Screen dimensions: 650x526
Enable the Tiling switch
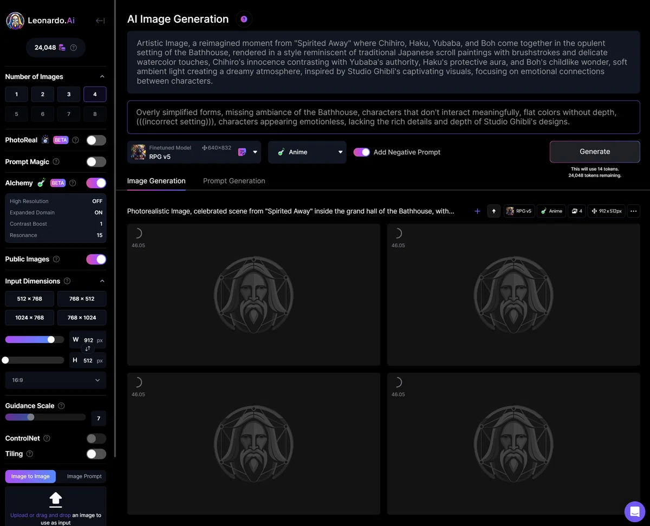click(x=96, y=454)
